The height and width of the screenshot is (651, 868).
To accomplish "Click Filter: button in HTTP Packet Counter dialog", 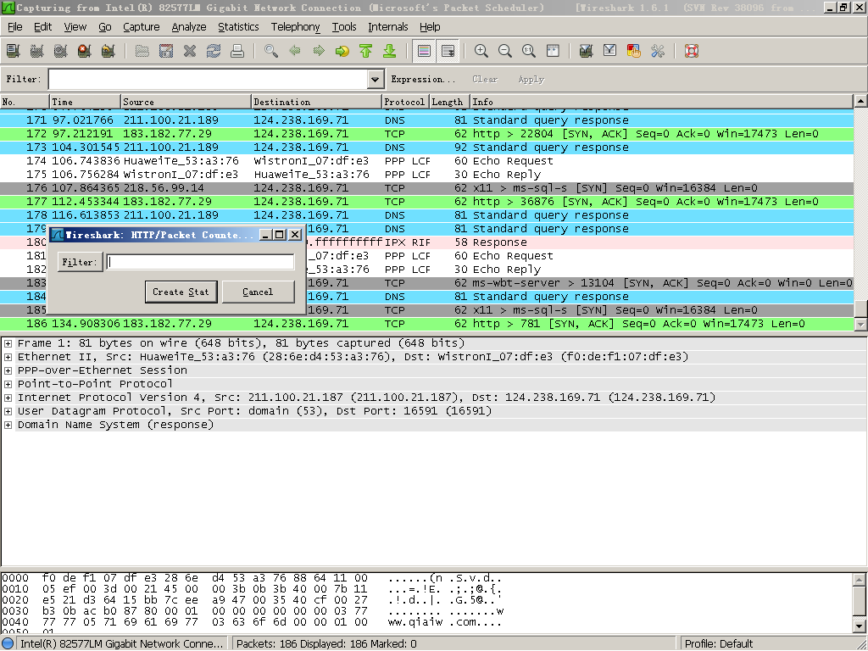I will tap(81, 262).
